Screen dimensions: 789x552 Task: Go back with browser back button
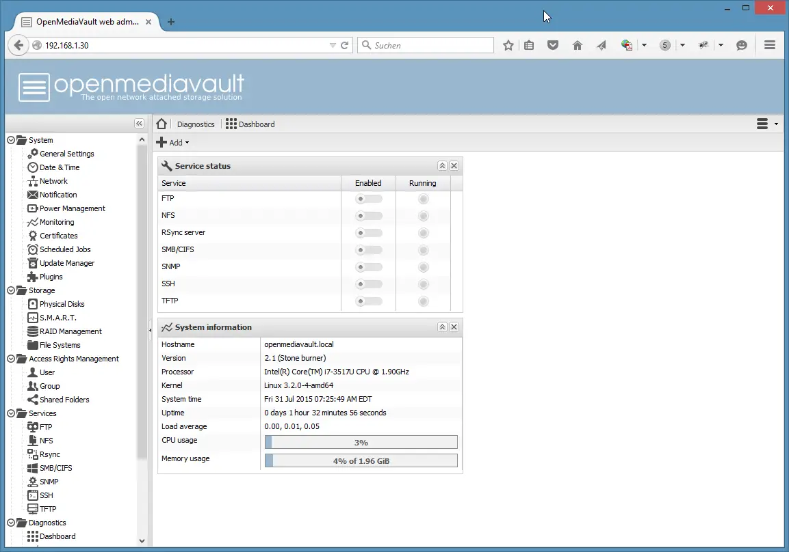click(18, 45)
